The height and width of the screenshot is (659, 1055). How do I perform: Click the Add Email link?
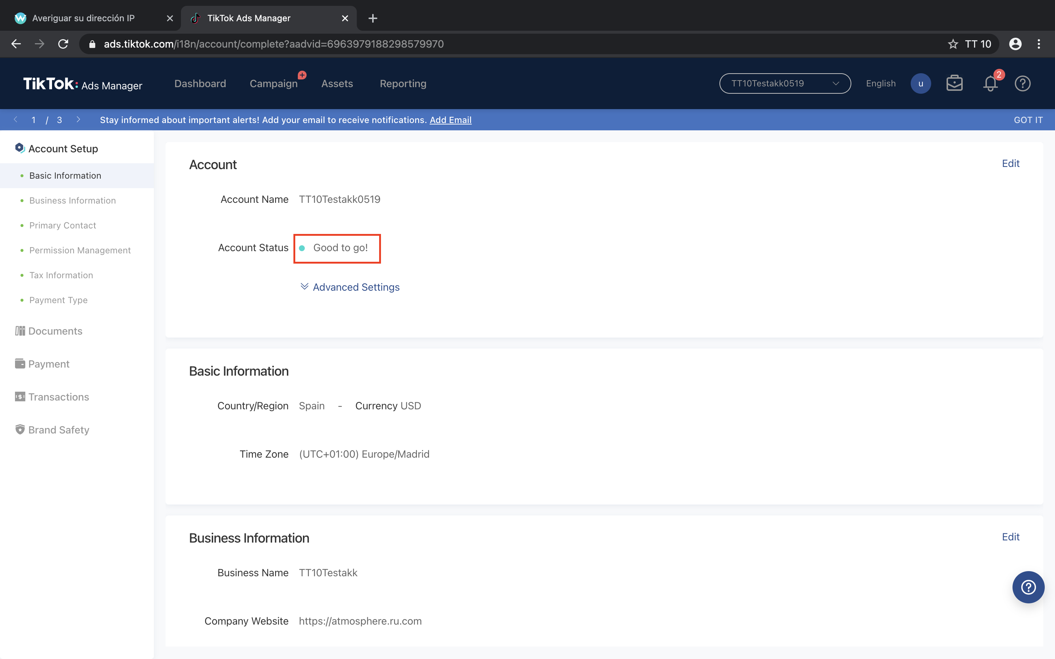(x=450, y=120)
